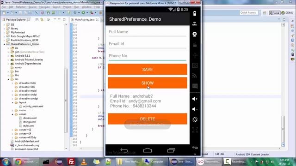
Task: Click 'Email Id : andy@gmail.com' text
Action: [136, 101]
